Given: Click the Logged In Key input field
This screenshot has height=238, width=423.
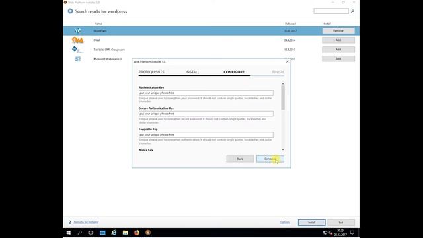Looking at the screenshot, I should pos(206,135).
